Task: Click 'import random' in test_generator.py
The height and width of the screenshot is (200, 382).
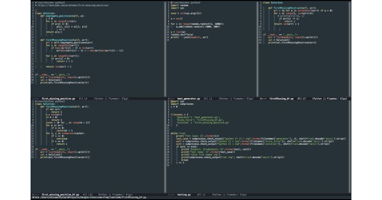Action: pyautogui.click(x=180, y=5)
